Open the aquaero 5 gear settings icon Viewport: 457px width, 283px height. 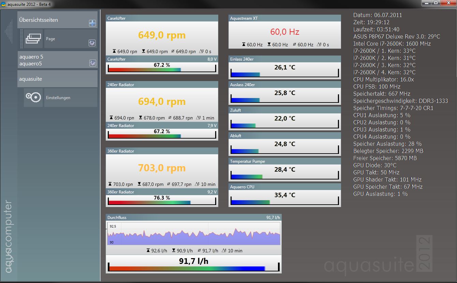[92, 63]
